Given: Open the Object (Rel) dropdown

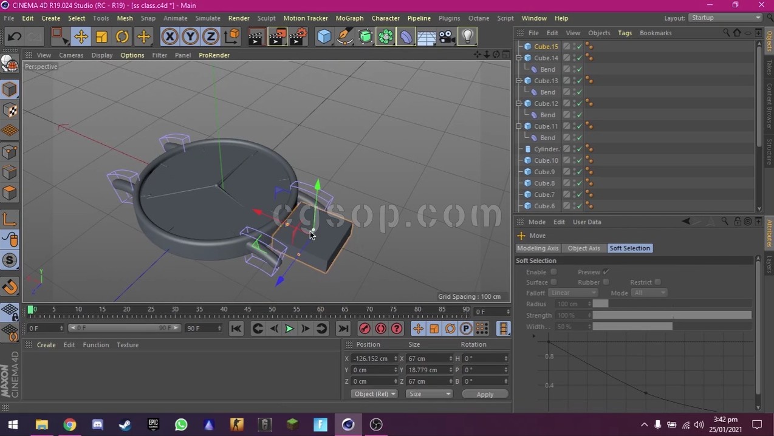Looking at the screenshot, I should click(374, 394).
